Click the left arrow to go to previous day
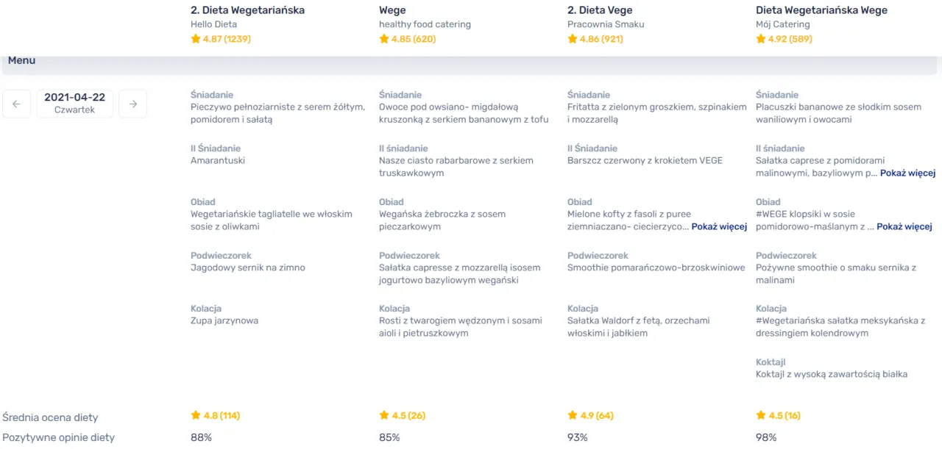 (x=16, y=104)
